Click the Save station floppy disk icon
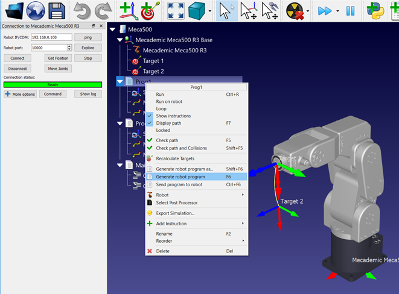 coord(57,11)
